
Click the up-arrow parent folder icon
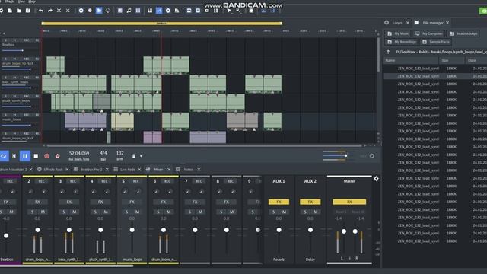(x=388, y=52)
